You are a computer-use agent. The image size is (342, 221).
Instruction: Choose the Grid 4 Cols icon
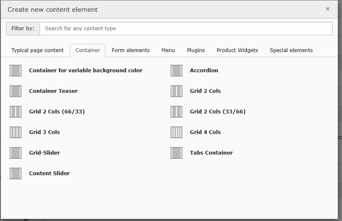pyautogui.click(x=176, y=132)
